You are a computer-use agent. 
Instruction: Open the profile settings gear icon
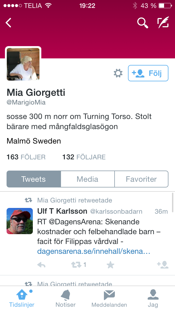pyautogui.click(x=118, y=73)
